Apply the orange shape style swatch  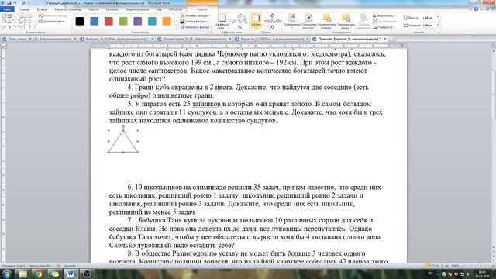tap(167, 21)
